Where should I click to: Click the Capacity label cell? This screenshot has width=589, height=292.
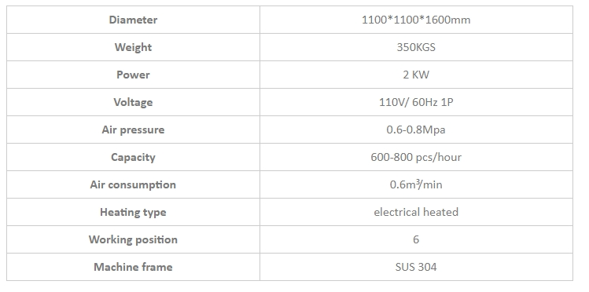tap(133, 157)
